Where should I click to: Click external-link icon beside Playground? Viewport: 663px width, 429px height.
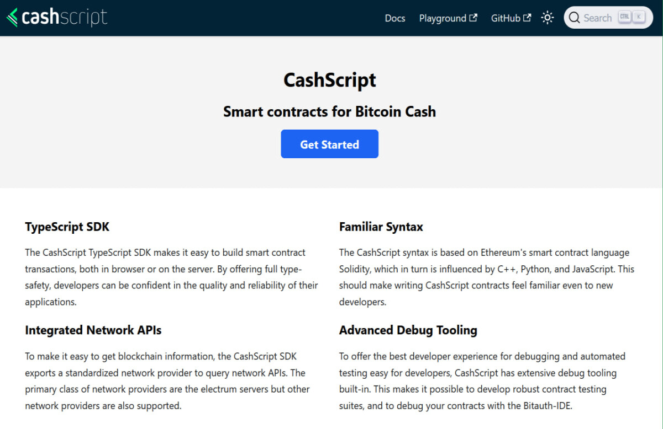(473, 18)
